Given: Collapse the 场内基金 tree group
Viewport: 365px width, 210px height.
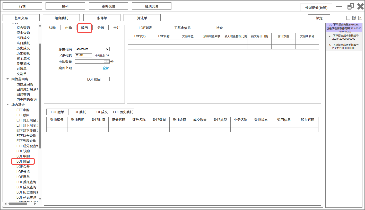Looking at the screenshot, I should (x=8, y=105).
